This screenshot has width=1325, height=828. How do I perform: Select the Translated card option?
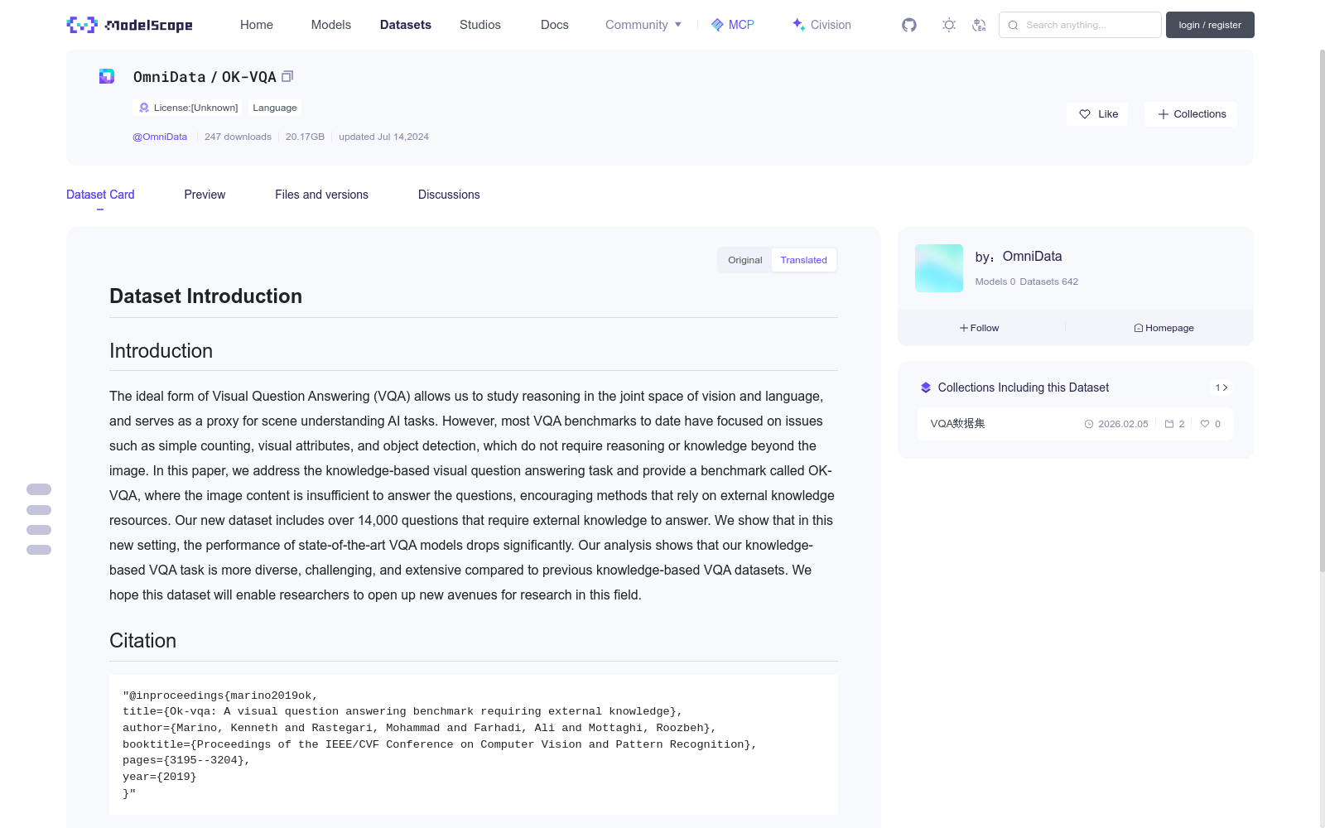[x=803, y=260]
